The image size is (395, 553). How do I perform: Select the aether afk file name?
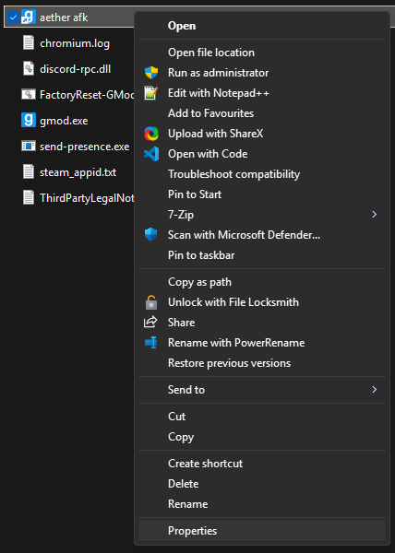(64, 18)
